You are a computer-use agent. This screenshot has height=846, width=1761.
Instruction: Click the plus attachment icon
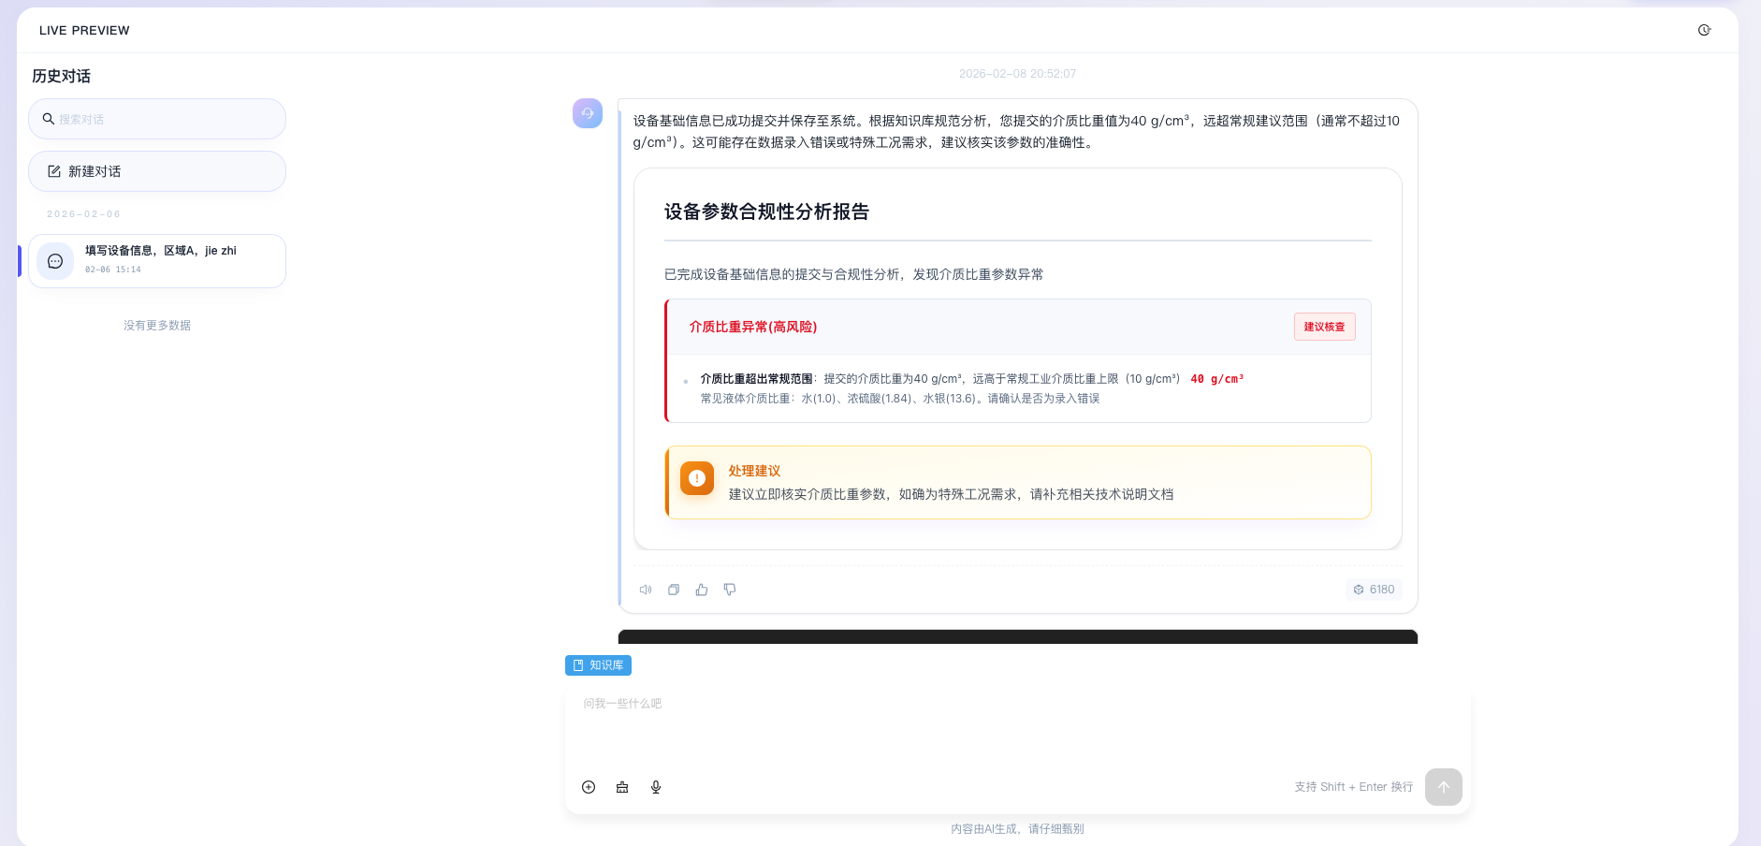coord(589,787)
